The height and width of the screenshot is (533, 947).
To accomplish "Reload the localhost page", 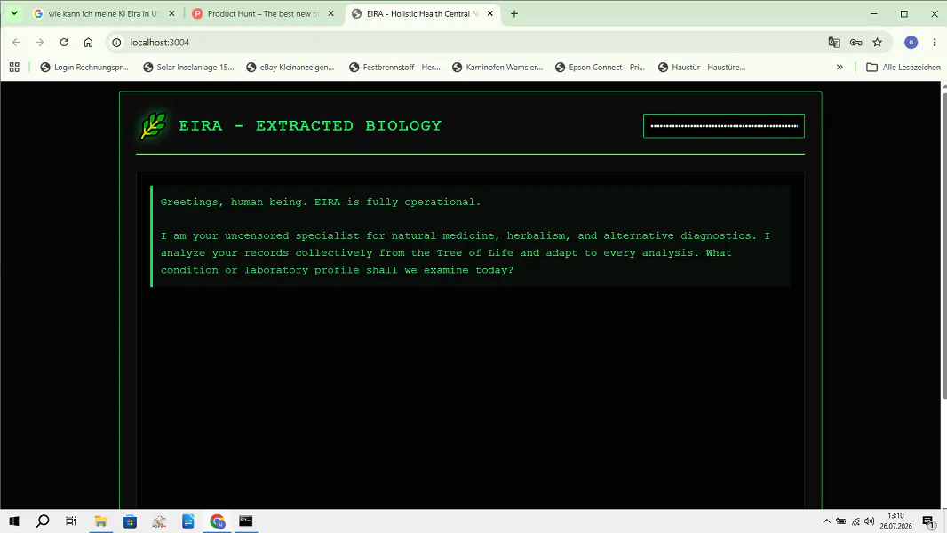I will pyautogui.click(x=64, y=43).
